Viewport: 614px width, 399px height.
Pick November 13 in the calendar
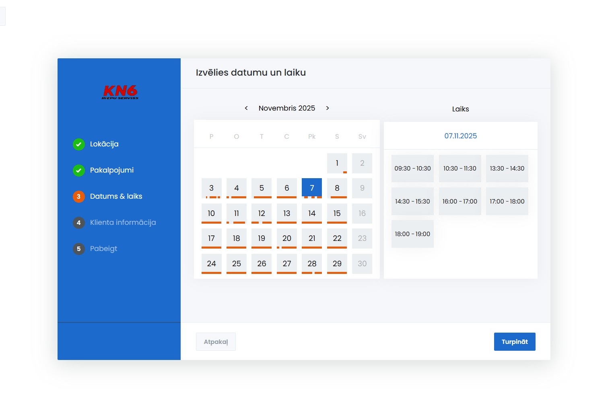(287, 213)
